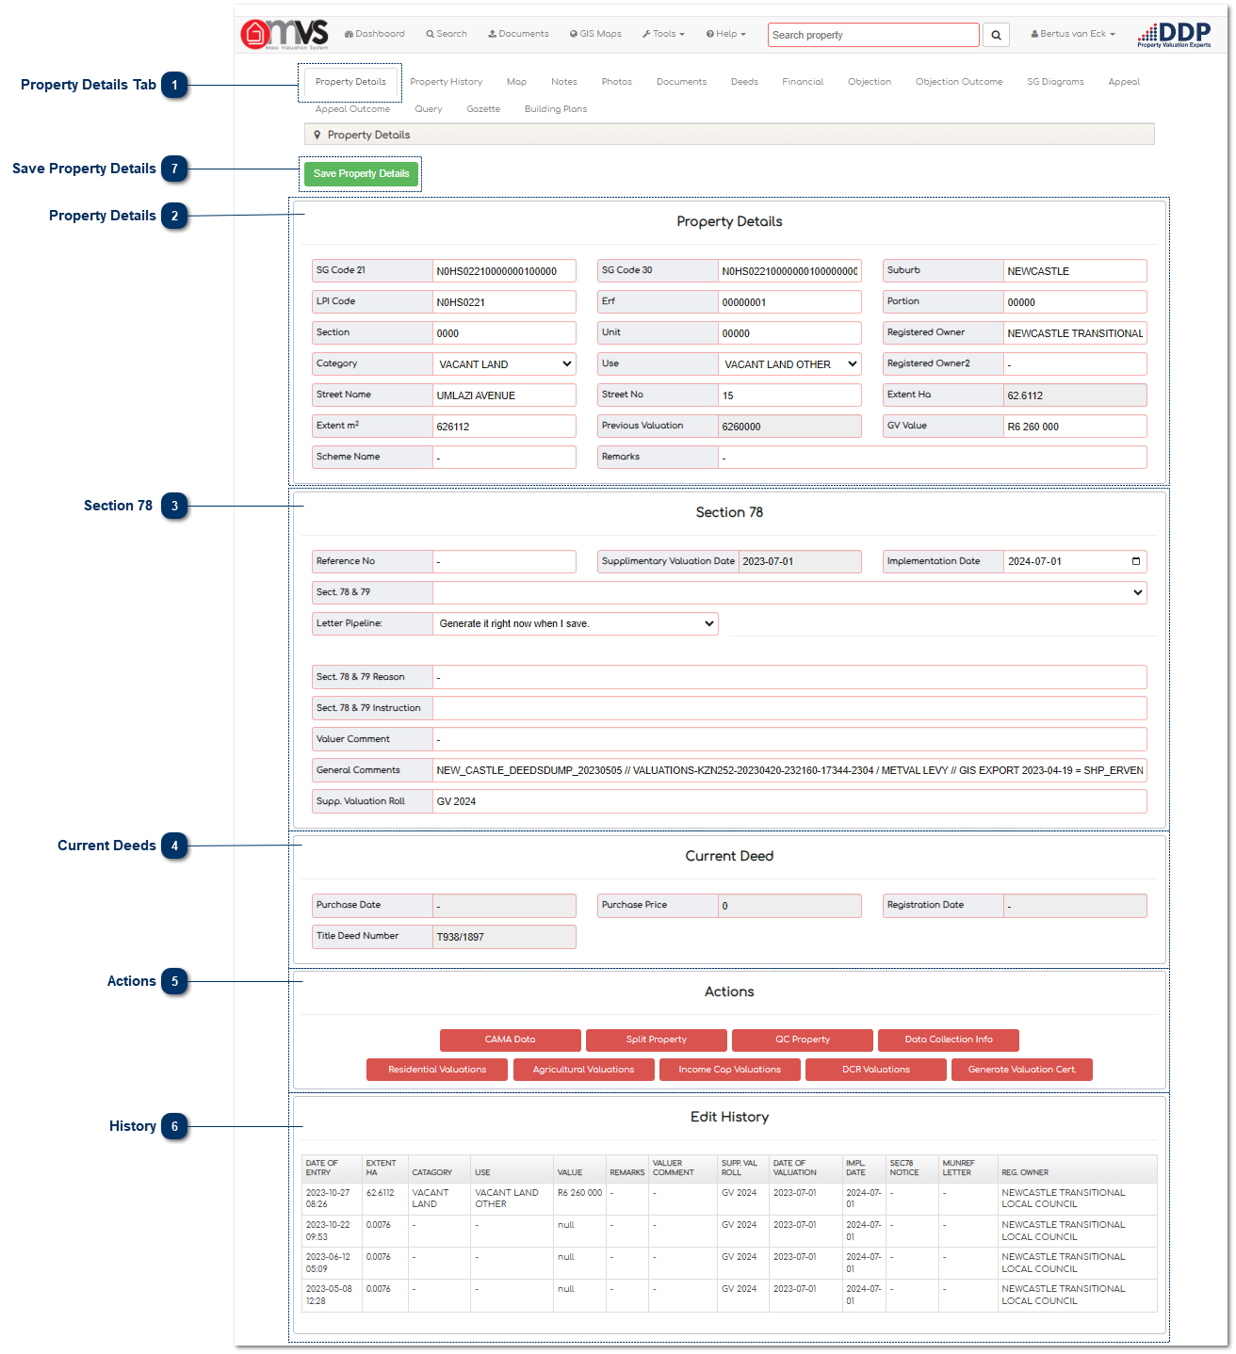Click the Search property input field
This screenshot has width=1236, height=1354.
[873, 35]
